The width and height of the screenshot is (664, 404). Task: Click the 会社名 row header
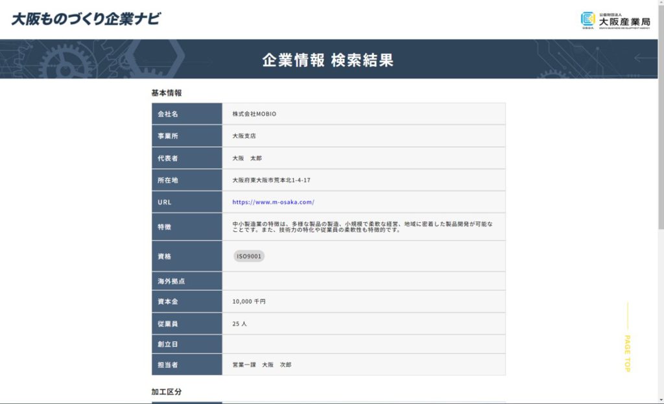click(x=187, y=114)
